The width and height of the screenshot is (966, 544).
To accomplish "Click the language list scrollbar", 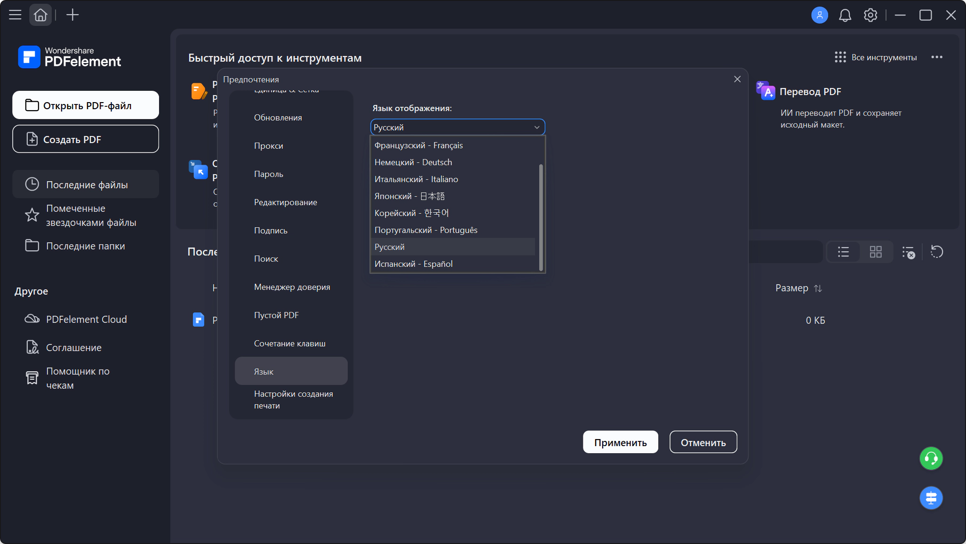I will pyautogui.click(x=541, y=217).
